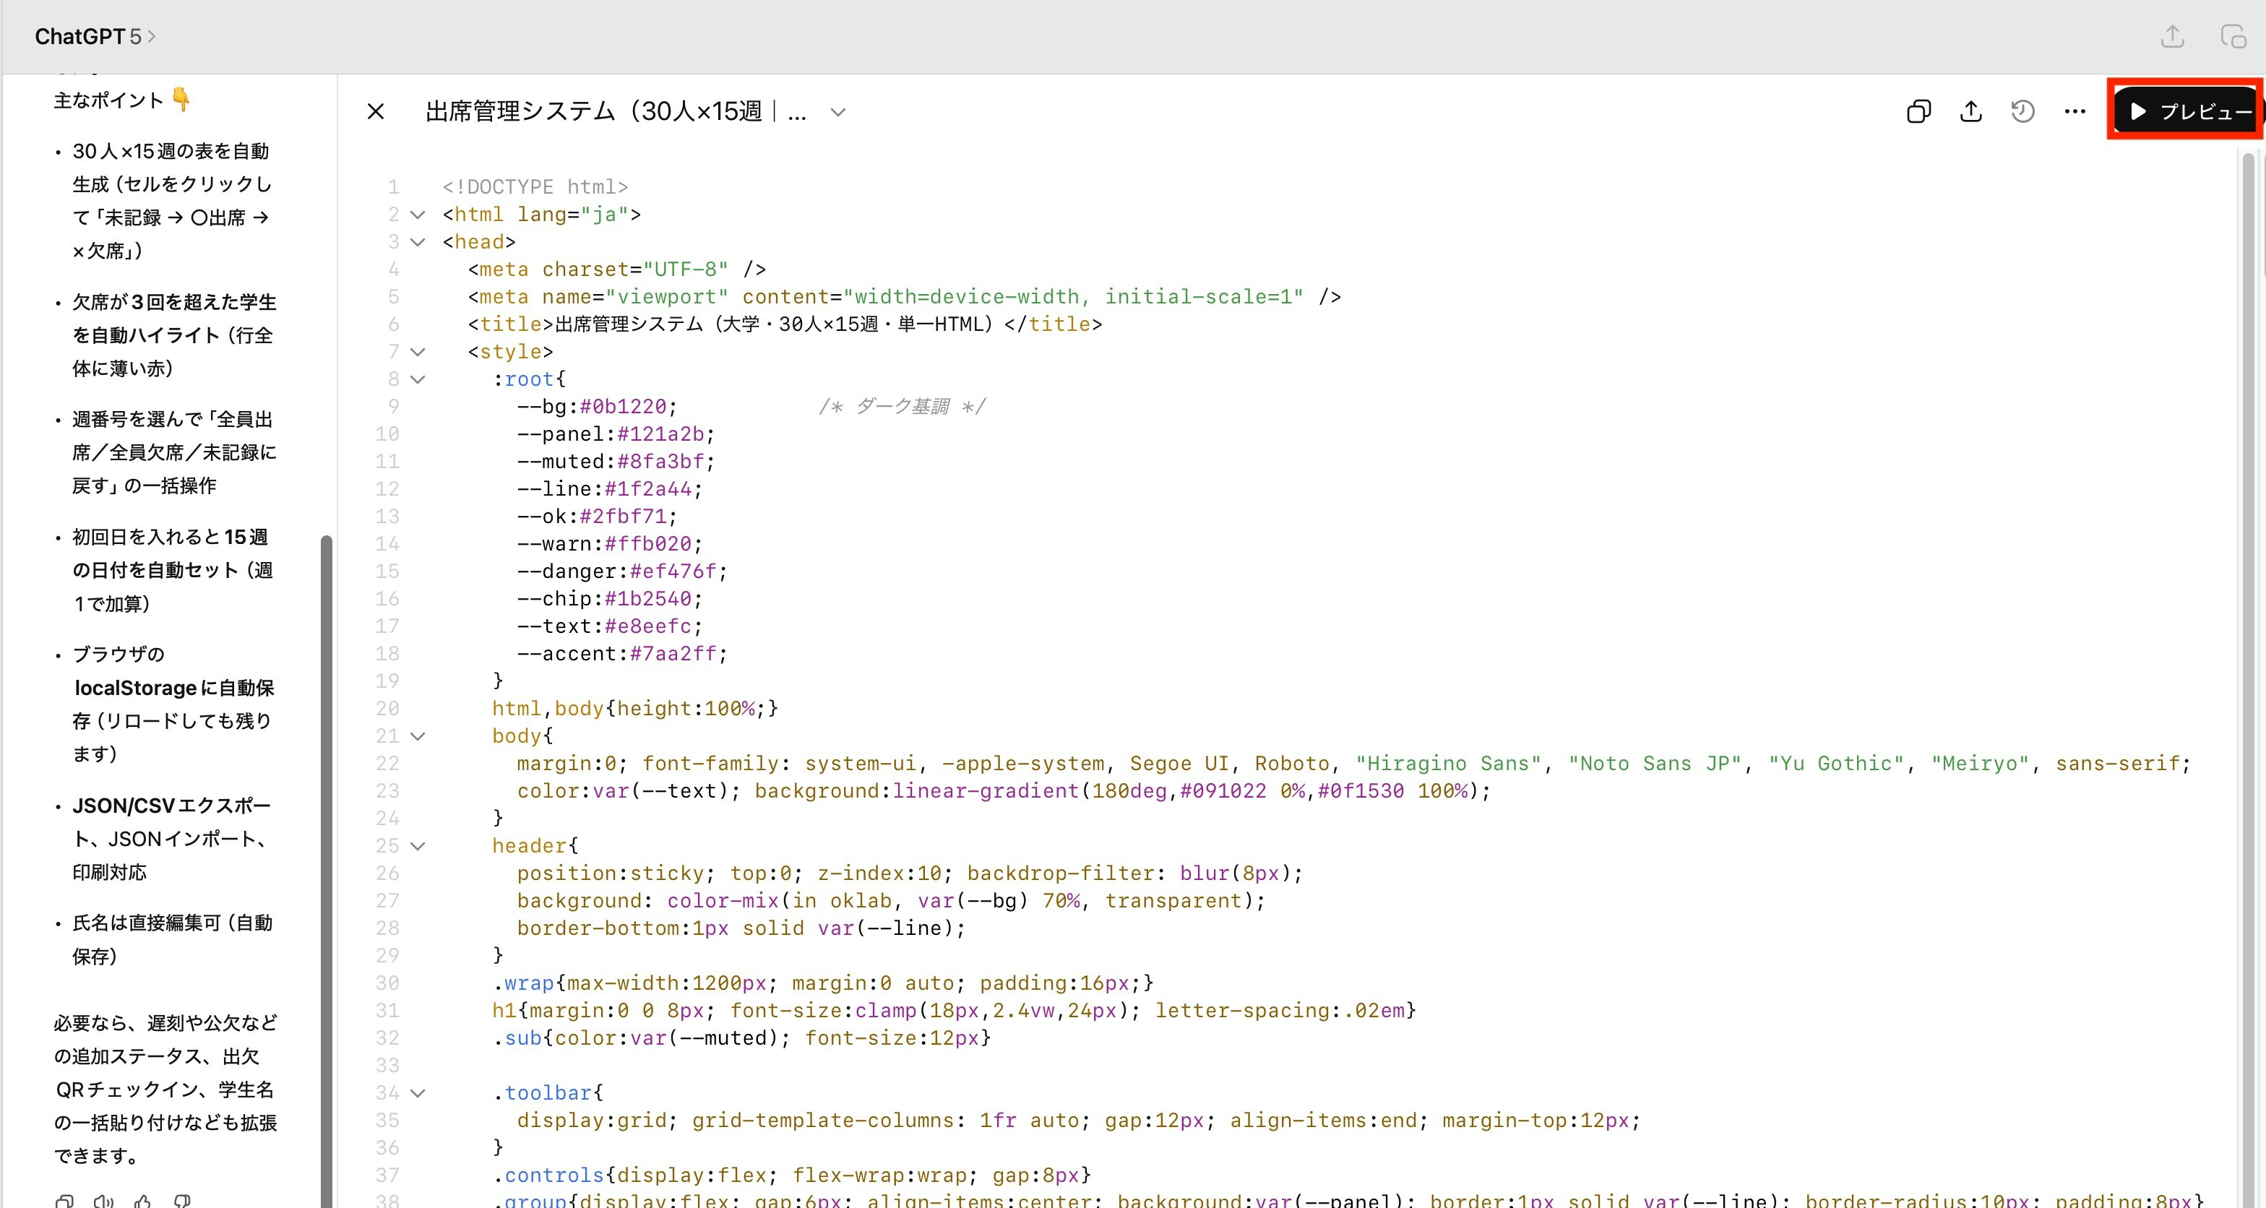Copy canvas code with the copy icon
This screenshot has height=1208, width=2266.
pos(1918,112)
